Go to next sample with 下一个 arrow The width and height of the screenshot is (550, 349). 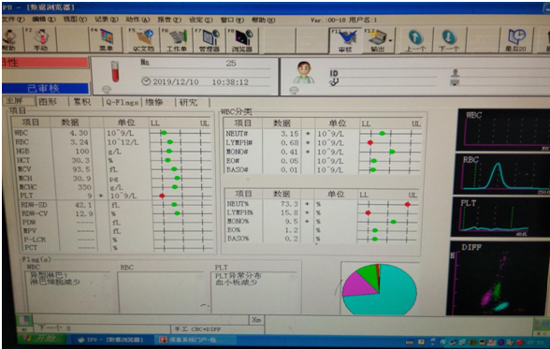(x=449, y=39)
